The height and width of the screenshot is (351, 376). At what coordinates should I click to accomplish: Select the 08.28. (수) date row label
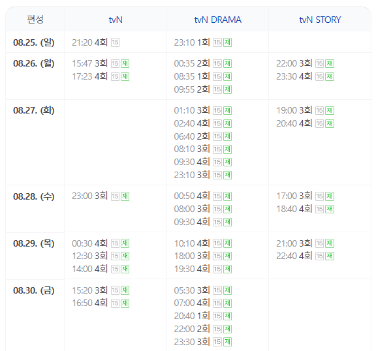[x=34, y=196]
